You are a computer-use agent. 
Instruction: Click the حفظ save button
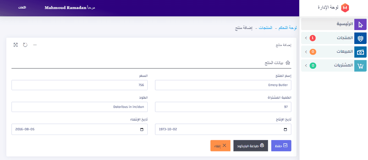(x=281, y=146)
